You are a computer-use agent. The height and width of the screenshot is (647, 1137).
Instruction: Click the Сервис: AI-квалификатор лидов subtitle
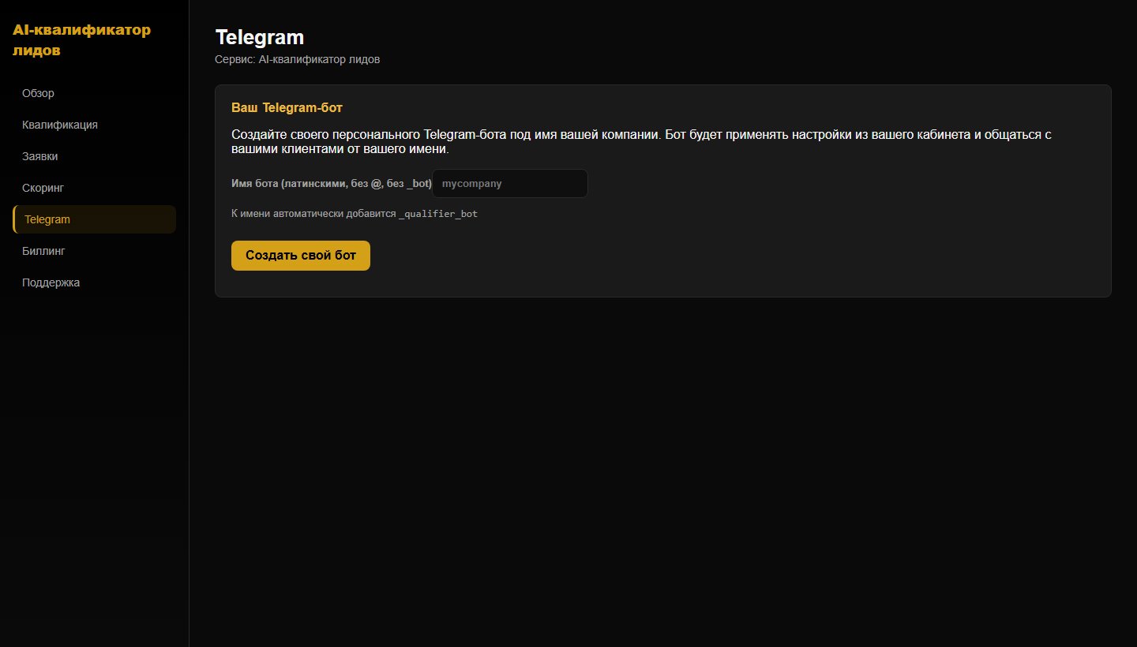pos(298,59)
